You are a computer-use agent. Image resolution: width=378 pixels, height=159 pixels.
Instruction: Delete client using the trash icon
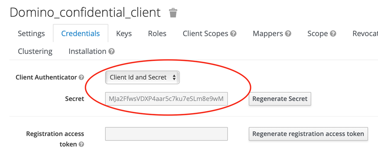173,13
